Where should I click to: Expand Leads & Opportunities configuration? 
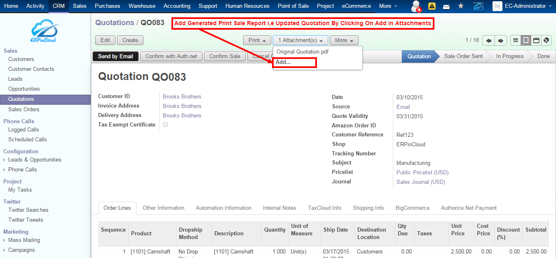tap(35, 159)
